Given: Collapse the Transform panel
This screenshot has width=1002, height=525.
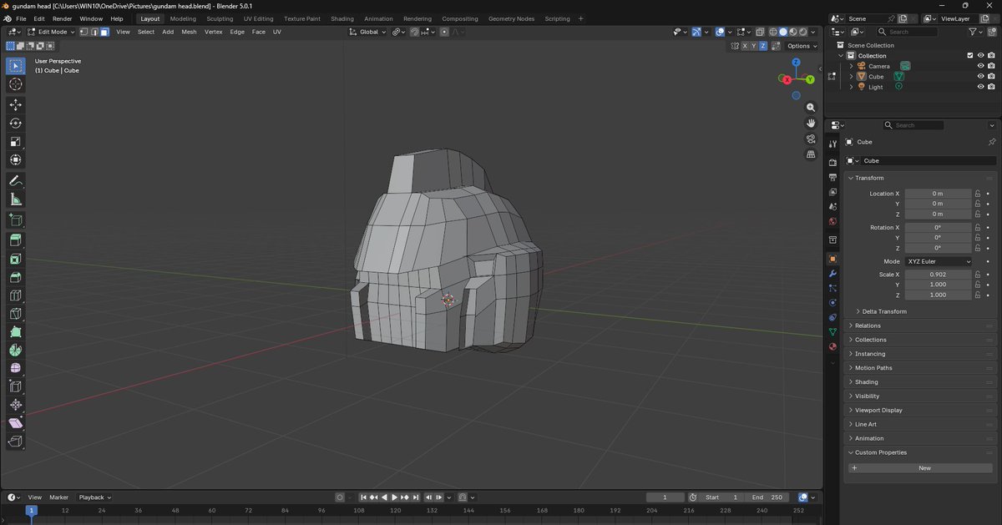Looking at the screenshot, I should (919, 178).
